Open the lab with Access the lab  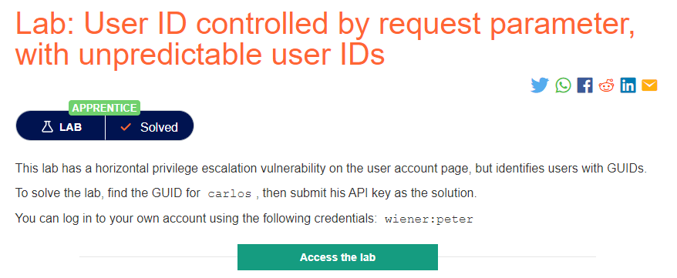pos(338,257)
